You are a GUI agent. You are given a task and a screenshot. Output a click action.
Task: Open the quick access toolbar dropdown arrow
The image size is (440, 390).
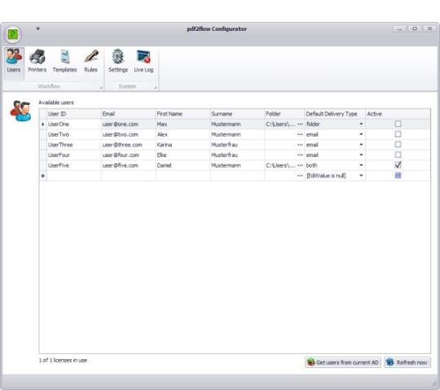37,28
